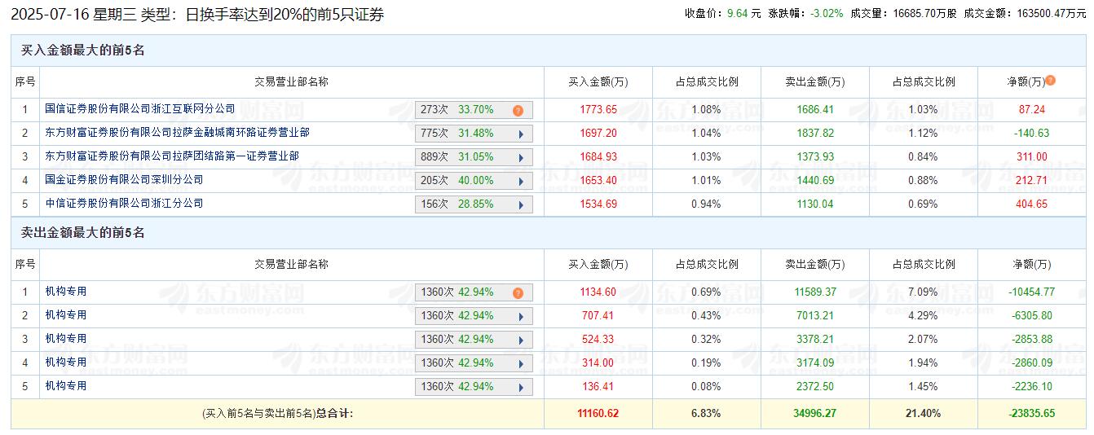The width and height of the screenshot is (1094, 435).
Task: Click 买入金额(万) column header in the top table
Action: tap(598, 82)
